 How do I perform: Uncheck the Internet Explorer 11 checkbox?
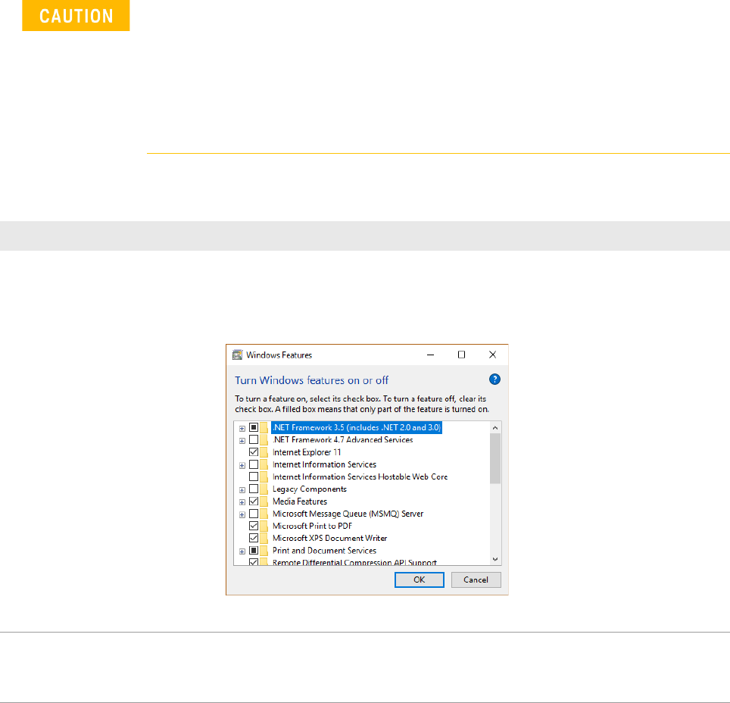point(254,452)
